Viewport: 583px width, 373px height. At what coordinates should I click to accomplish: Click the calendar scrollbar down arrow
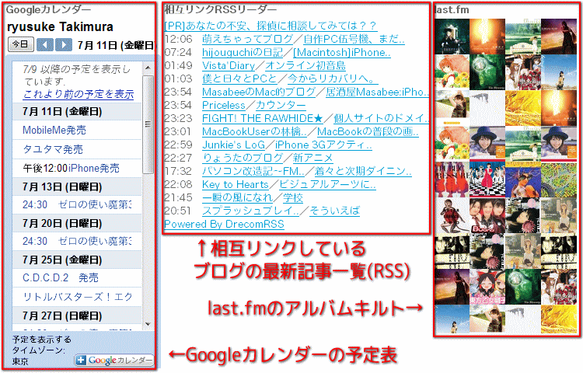tap(148, 324)
